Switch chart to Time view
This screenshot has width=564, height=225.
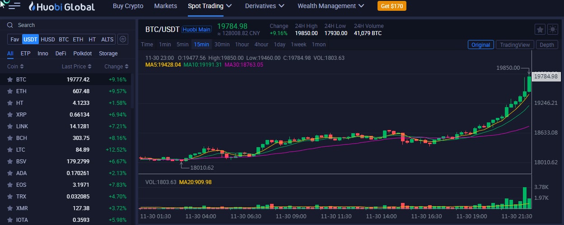147,45
